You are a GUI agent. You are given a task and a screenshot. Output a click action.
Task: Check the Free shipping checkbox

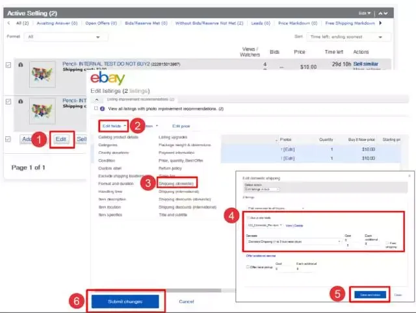click(387, 243)
